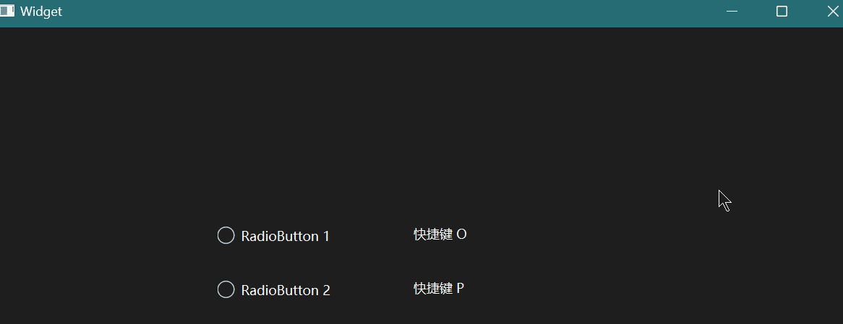Image resolution: width=843 pixels, height=324 pixels.
Task: Click the 快捷键 text next to RadioButton 2
Action: 432,289
